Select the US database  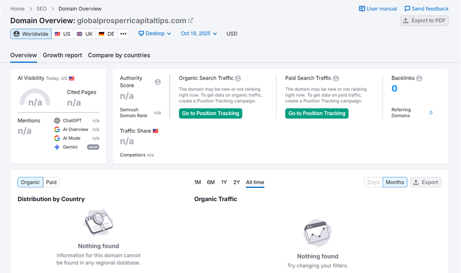[x=63, y=34]
